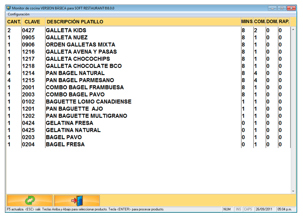Select the GALLETA KIDS row
This screenshot has height=217, width=303.
coord(66,30)
